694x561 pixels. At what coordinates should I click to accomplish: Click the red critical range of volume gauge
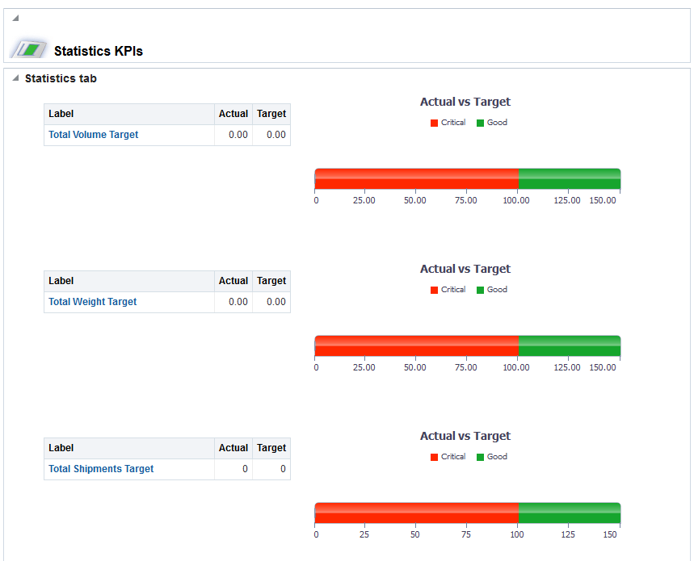pyautogui.click(x=416, y=178)
